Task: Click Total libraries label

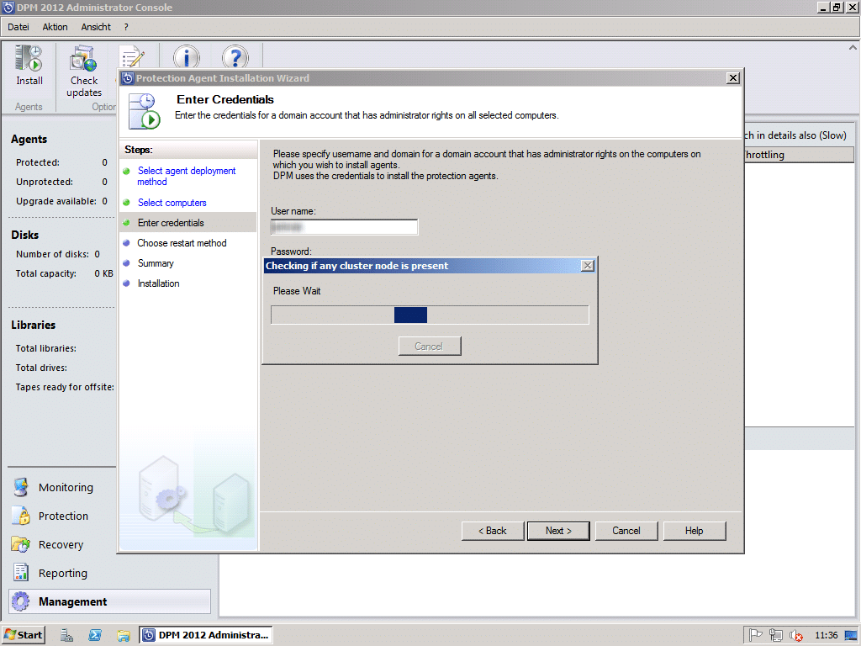Action: click(46, 348)
